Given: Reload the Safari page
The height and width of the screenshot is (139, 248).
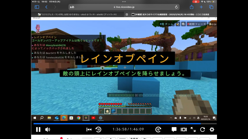Looking at the screenshot, I should click(176, 7).
